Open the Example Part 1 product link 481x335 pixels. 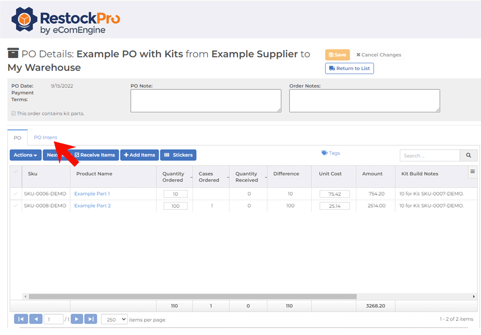click(92, 194)
